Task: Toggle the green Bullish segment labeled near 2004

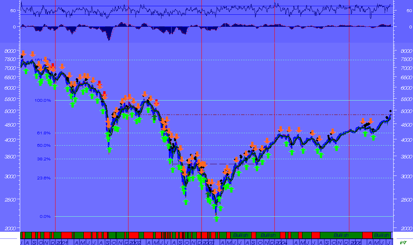Action: click(269, 234)
